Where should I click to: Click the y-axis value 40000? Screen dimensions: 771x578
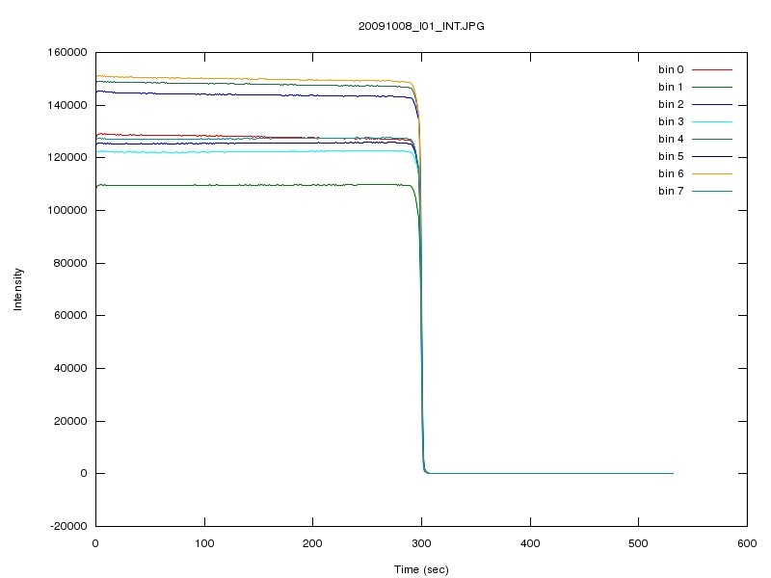point(70,368)
